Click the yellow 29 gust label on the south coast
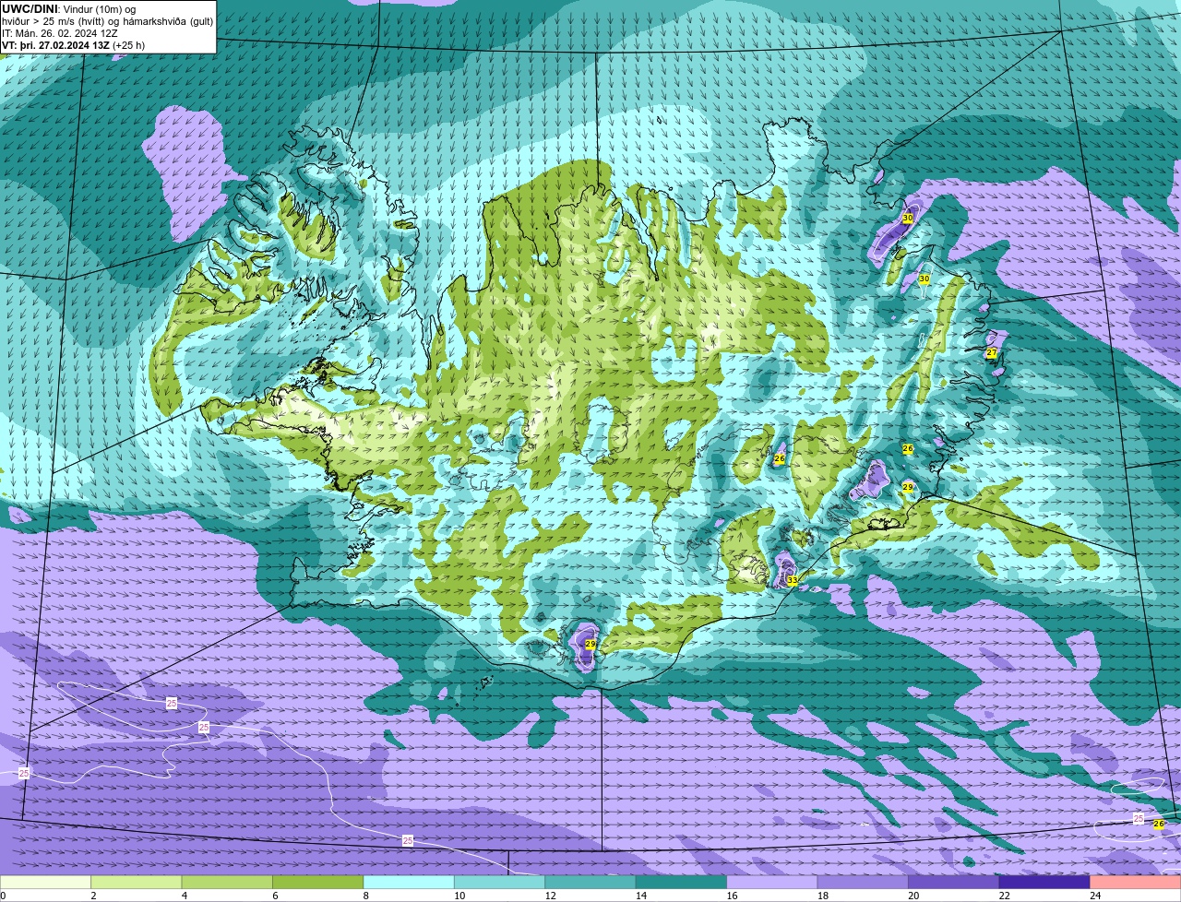 coord(590,645)
